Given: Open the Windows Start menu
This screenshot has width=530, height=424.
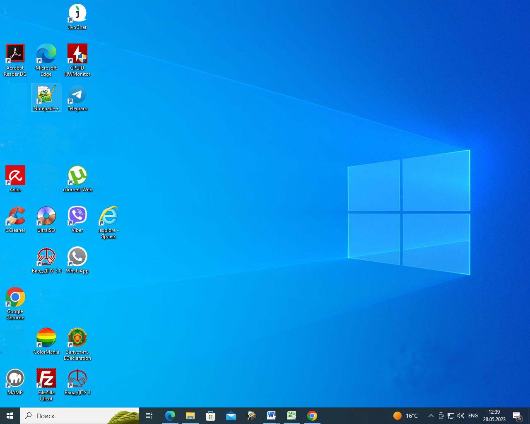Looking at the screenshot, I should point(10,416).
